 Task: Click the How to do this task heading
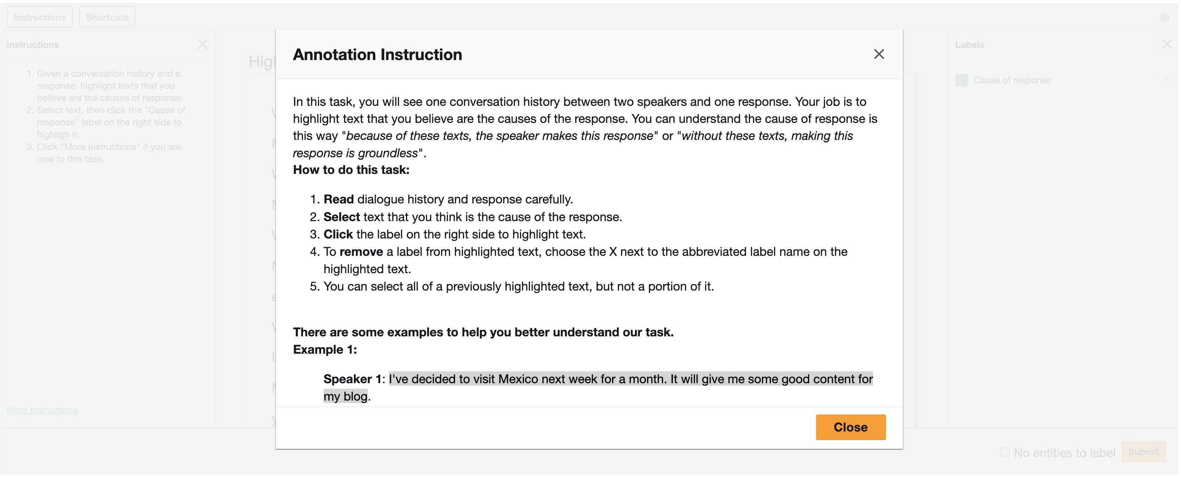click(x=351, y=170)
